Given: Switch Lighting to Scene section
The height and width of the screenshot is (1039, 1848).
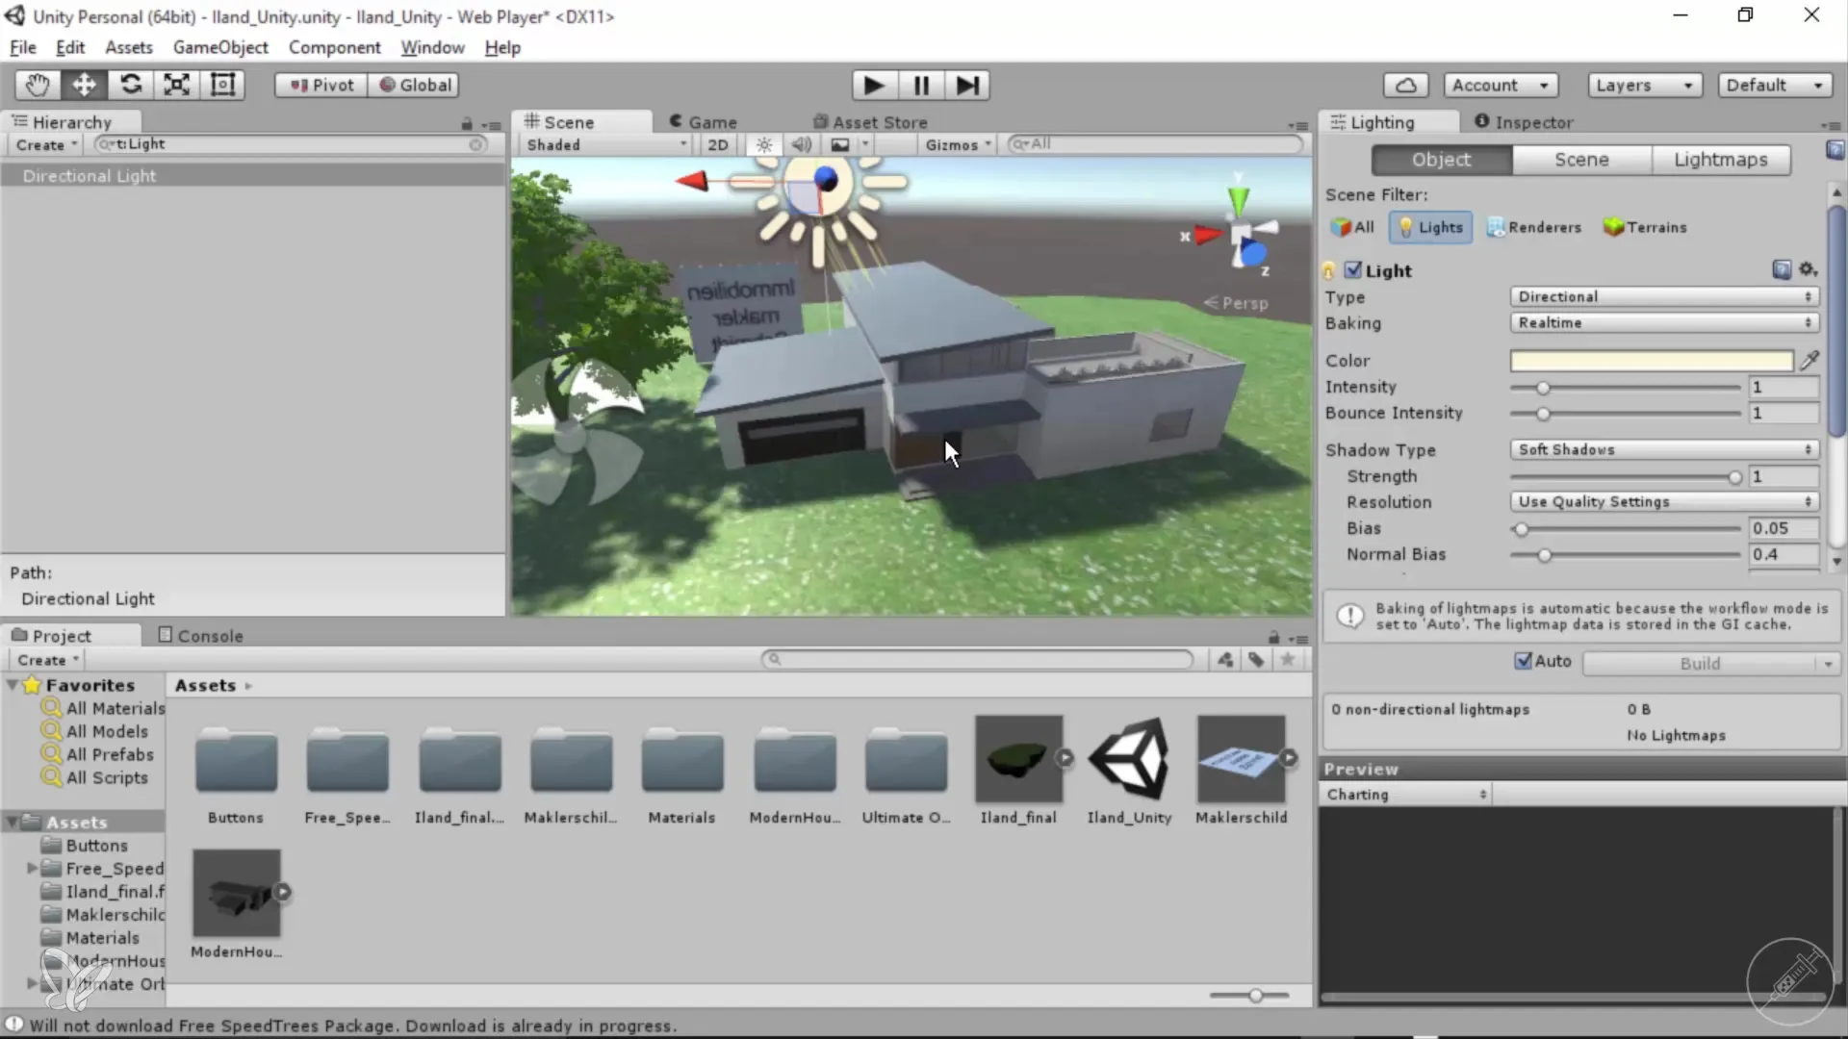Looking at the screenshot, I should point(1581,160).
